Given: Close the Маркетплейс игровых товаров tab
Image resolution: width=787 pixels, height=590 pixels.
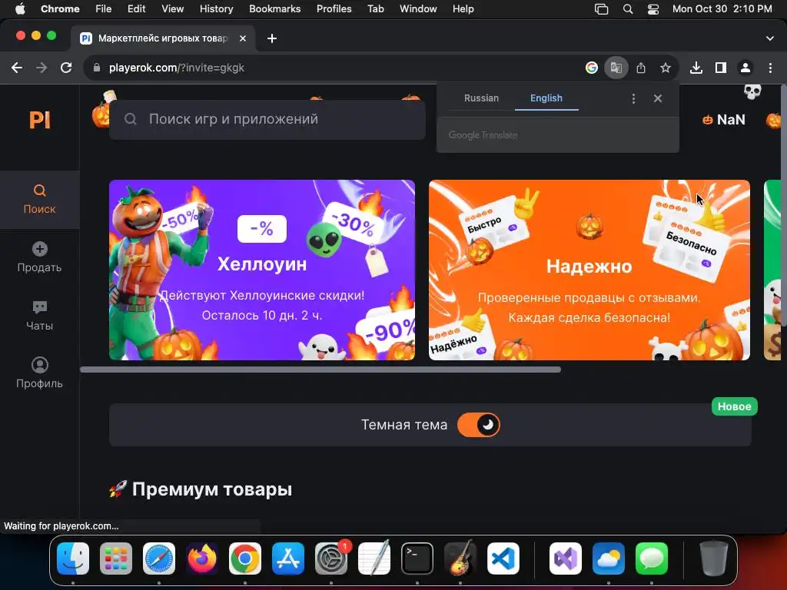Looking at the screenshot, I should point(243,38).
